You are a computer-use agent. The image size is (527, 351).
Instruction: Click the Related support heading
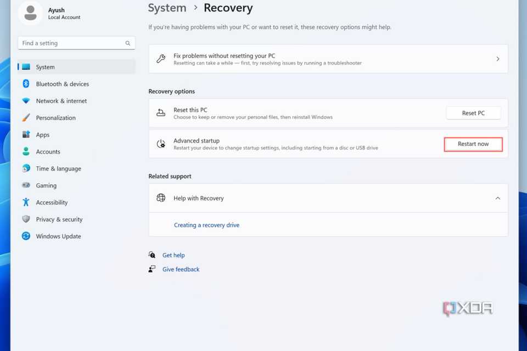(170, 176)
